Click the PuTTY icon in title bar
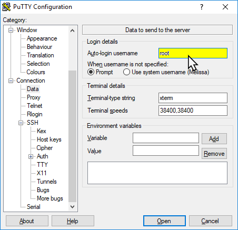This screenshot has height=230, width=238. (x=6, y=7)
